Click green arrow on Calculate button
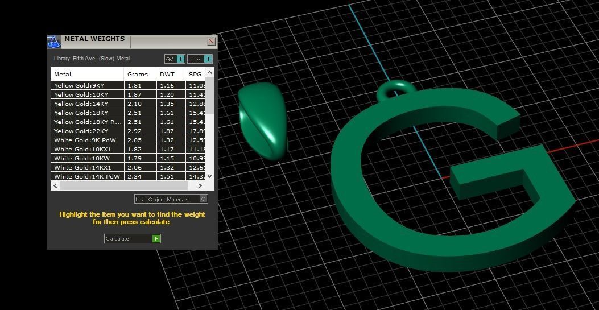Viewport: 599px width, 310px height. [156, 238]
